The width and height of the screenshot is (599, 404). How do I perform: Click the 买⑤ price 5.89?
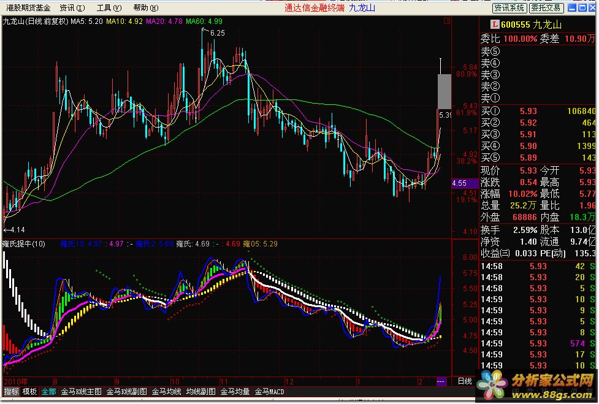(528, 158)
